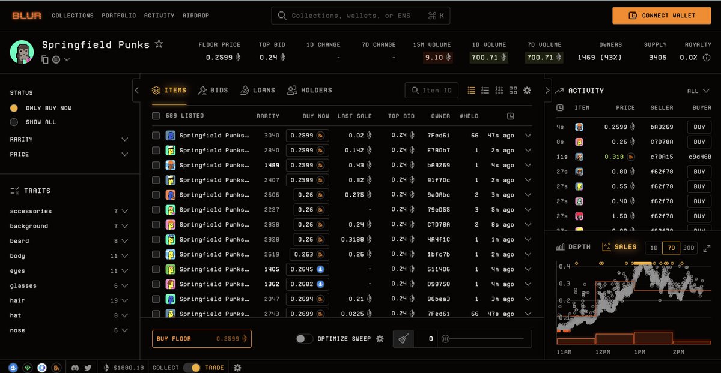Open the Loans tab
The height and width of the screenshot is (373, 721).
pyautogui.click(x=258, y=90)
